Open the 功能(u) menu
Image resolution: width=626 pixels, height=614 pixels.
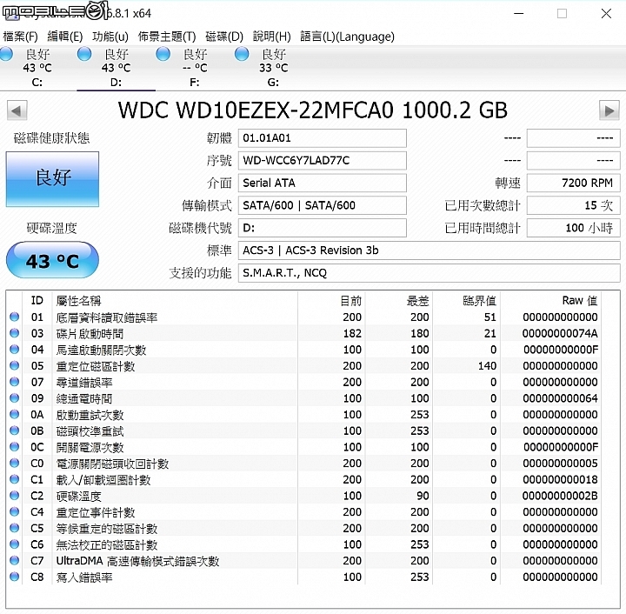[110, 37]
